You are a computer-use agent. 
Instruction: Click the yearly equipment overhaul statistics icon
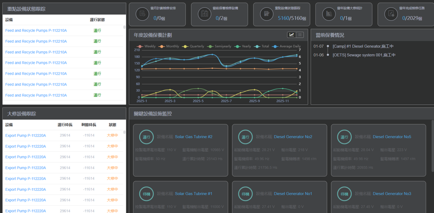pos(329,14)
